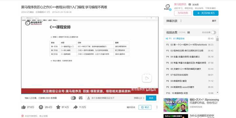This screenshot has width=236, height=118.
Task: Open the danmaku settings icon
Action: [81, 98]
